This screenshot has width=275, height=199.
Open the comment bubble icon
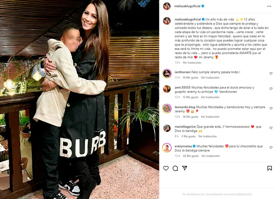click(175, 168)
